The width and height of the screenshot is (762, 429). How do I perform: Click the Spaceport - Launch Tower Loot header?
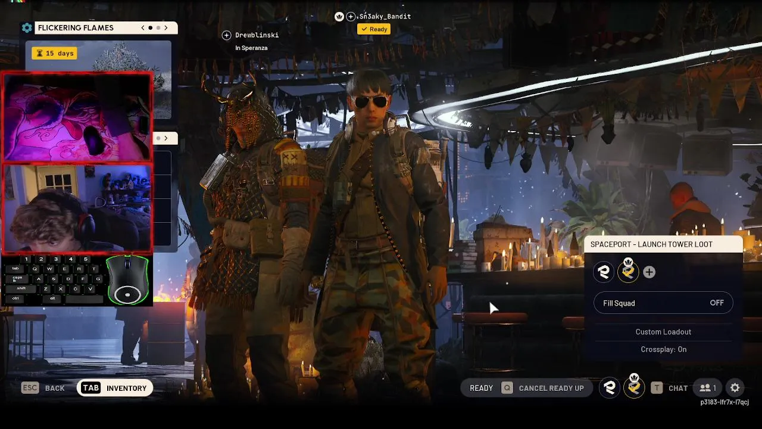tap(663, 244)
